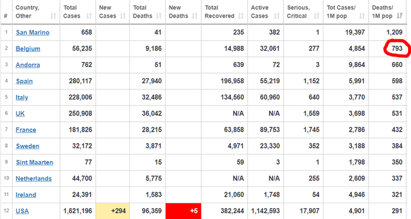Select UK total recovered N/A cell

click(x=238, y=113)
